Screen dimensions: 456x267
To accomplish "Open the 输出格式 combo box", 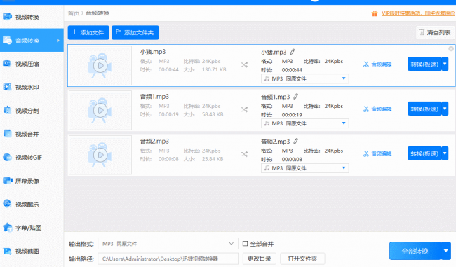I will click(x=168, y=244).
